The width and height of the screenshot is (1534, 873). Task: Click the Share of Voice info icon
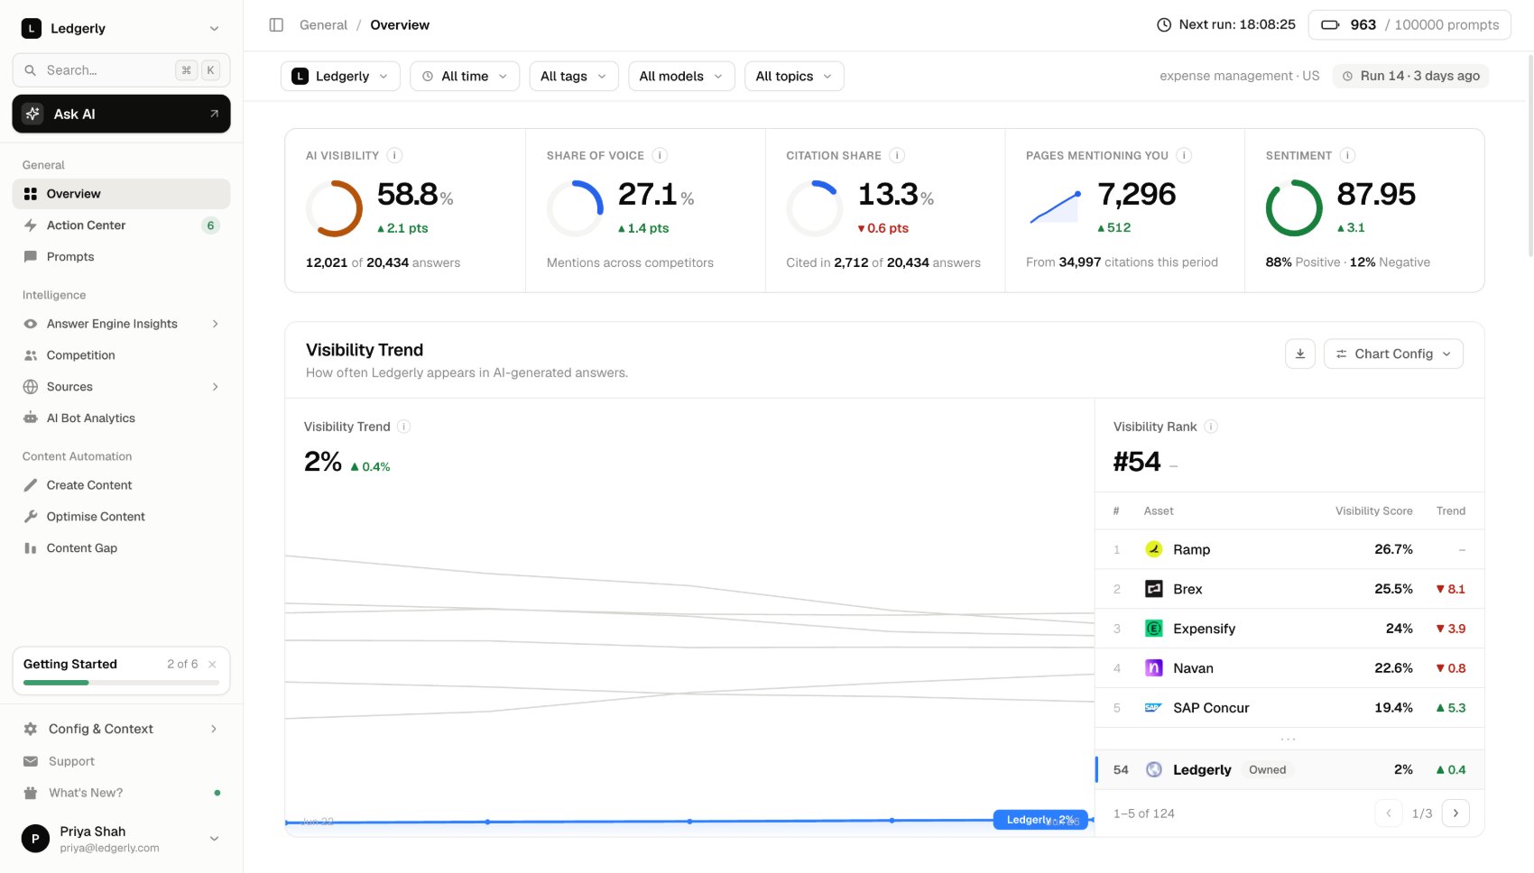[x=660, y=155]
